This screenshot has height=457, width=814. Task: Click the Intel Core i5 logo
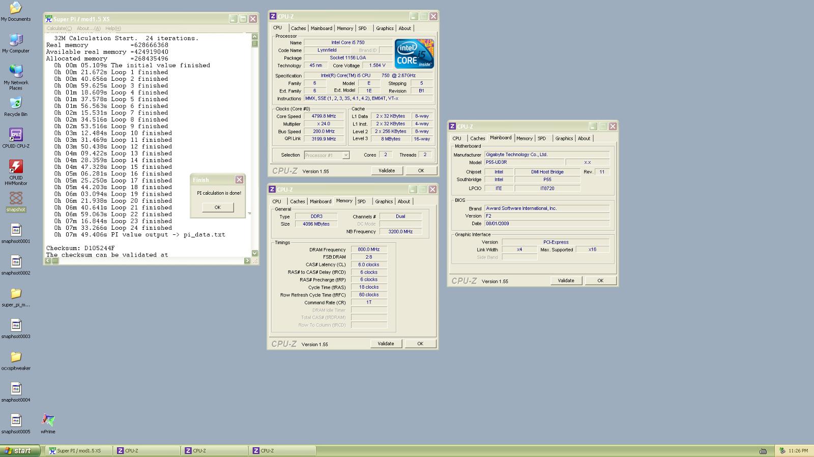point(414,53)
